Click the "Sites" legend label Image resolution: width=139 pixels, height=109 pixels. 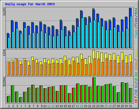pyautogui.click(x=136, y=66)
